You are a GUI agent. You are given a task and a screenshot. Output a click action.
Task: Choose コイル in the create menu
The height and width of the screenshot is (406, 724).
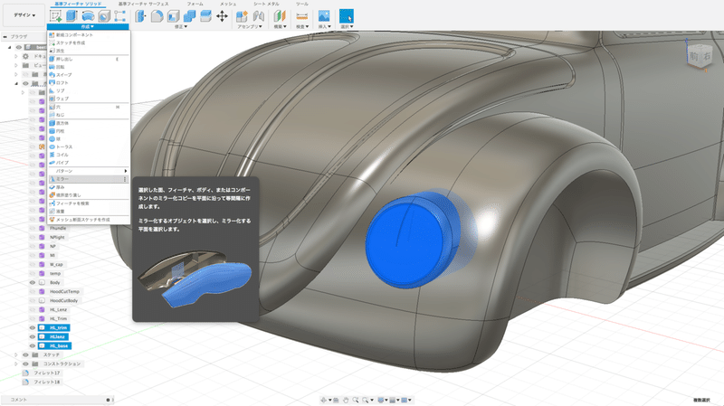(88, 155)
